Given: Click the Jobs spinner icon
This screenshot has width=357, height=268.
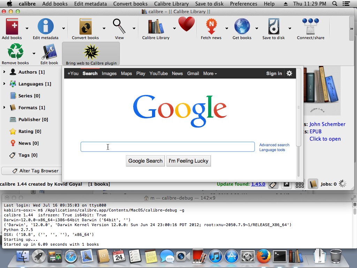Looking at the screenshot, I should 342,184.
